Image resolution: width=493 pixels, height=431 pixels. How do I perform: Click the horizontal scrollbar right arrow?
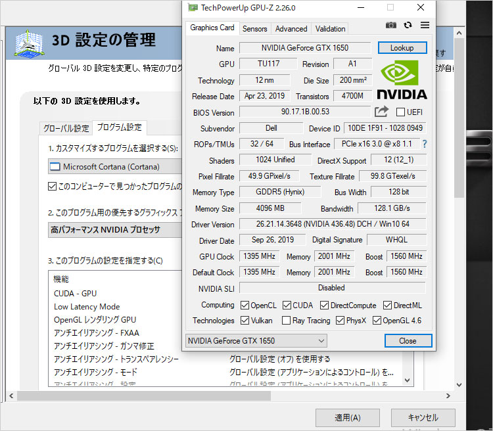click(448, 396)
